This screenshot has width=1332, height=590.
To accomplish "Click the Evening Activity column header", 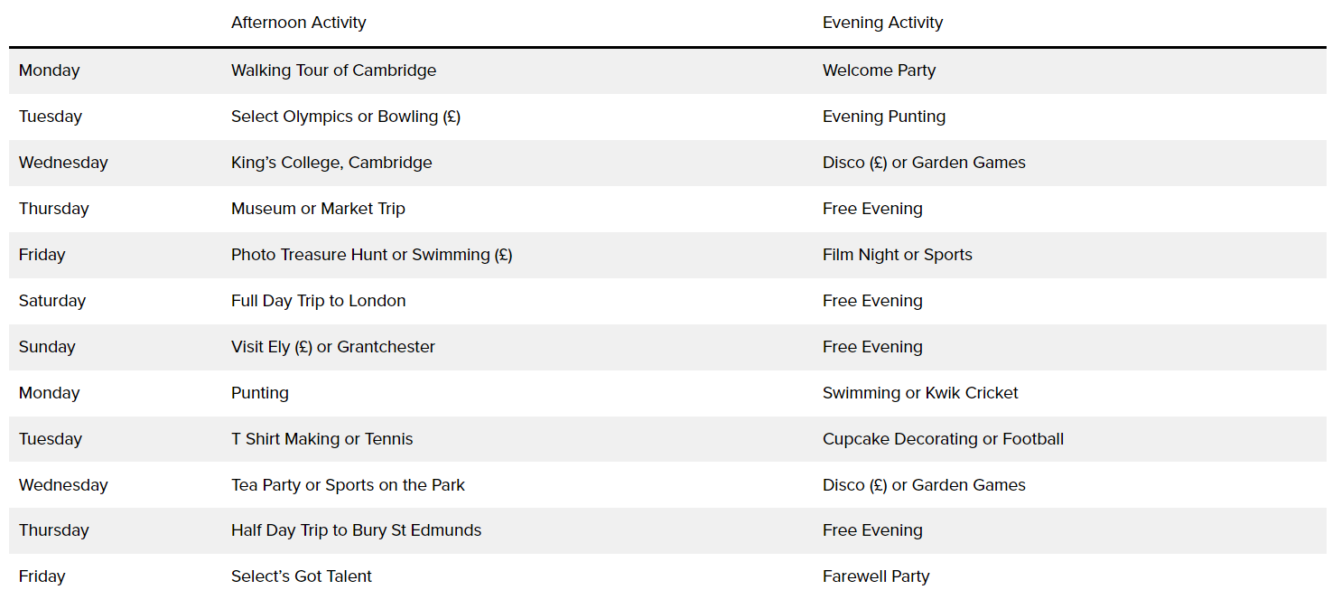I will [x=882, y=23].
